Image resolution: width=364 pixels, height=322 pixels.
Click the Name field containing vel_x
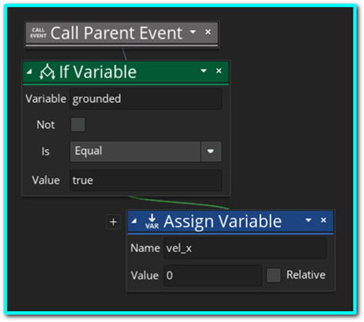point(245,248)
